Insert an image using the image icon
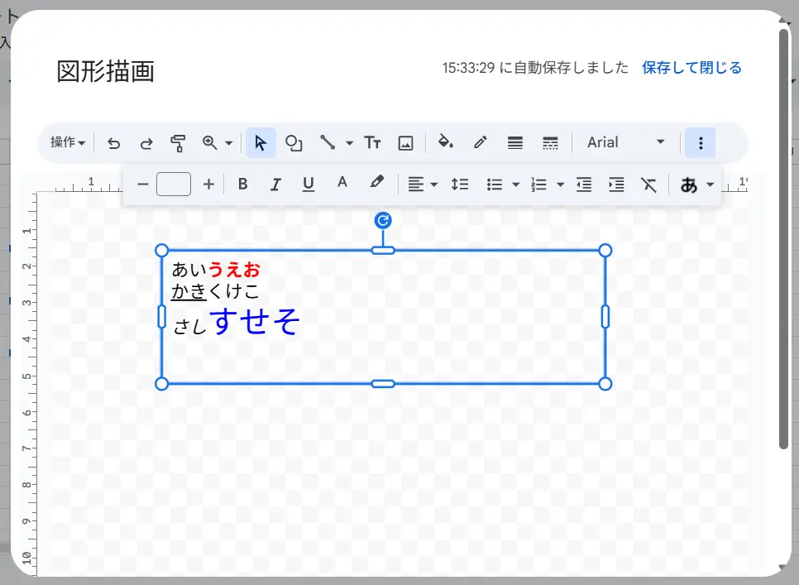The image size is (799, 585). [x=405, y=143]
